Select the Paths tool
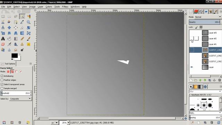Screen dimensions: 222x125 click(16, 22)
